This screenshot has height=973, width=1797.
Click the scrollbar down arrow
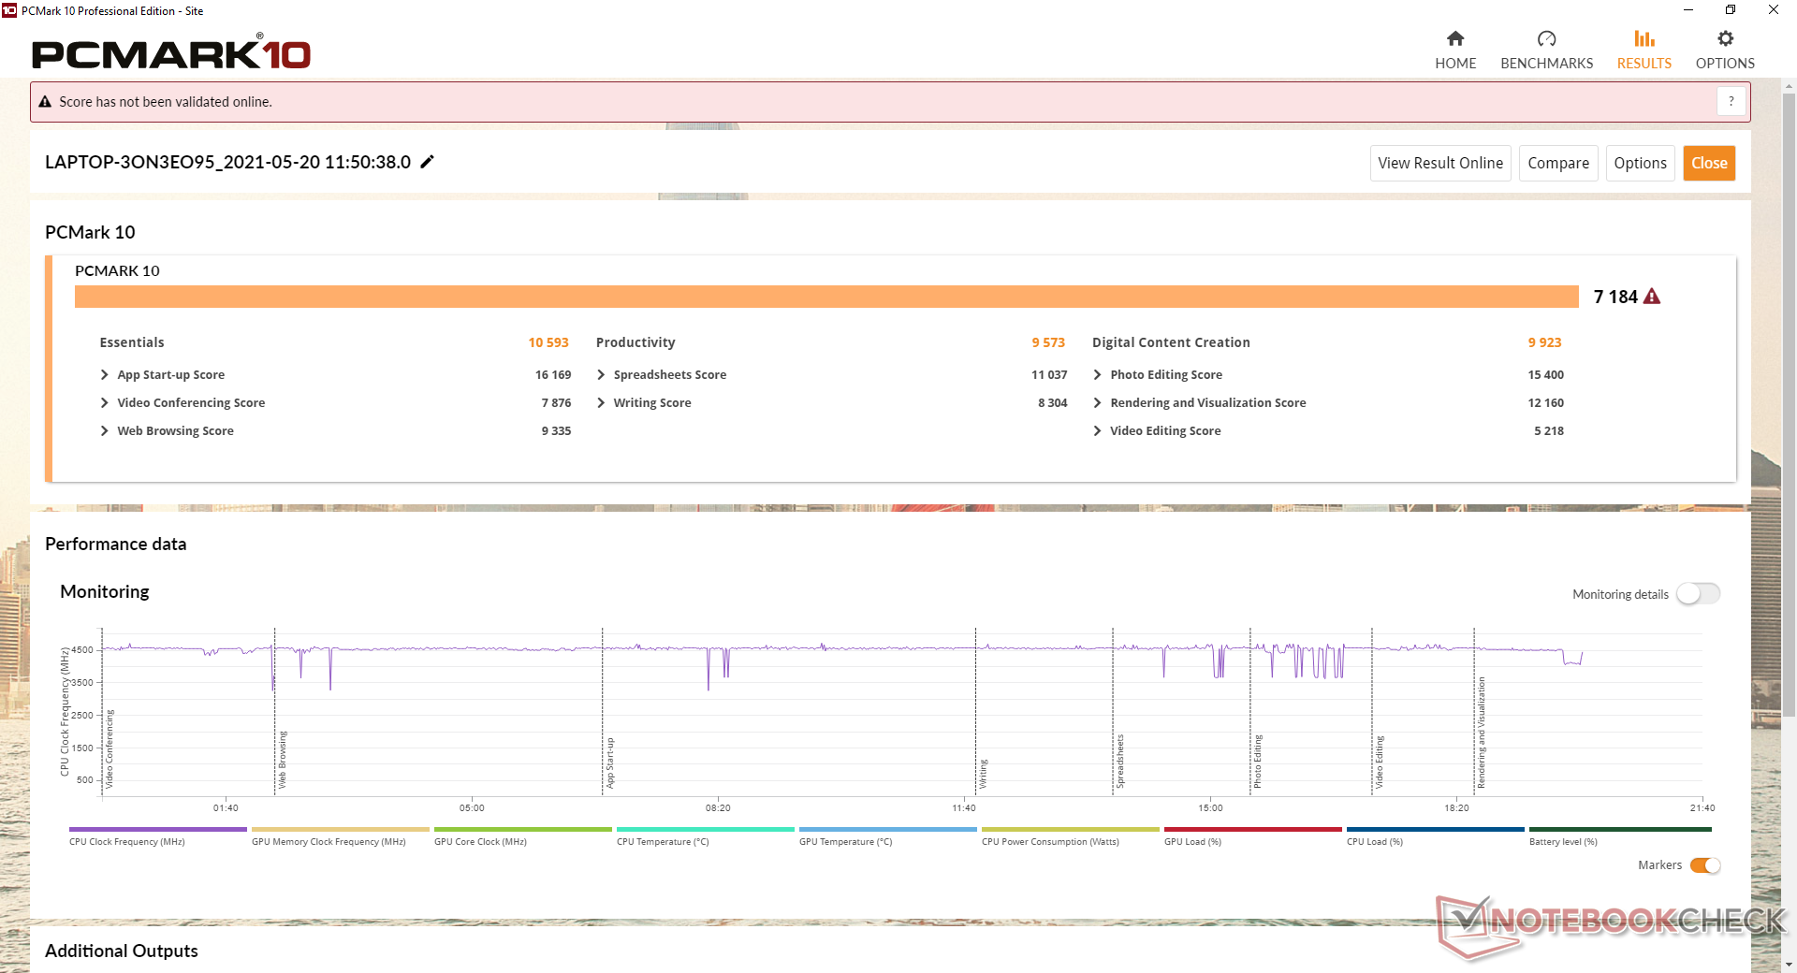click(x=1789, y=965)
